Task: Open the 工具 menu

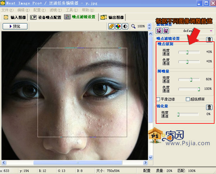Action: pyautogui.click(x=70, y=10)
